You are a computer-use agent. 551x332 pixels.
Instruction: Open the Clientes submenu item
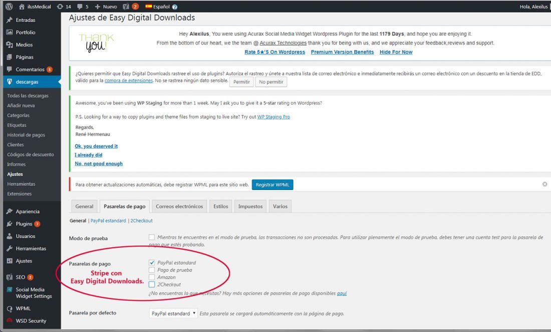click(x=16, y=144)
